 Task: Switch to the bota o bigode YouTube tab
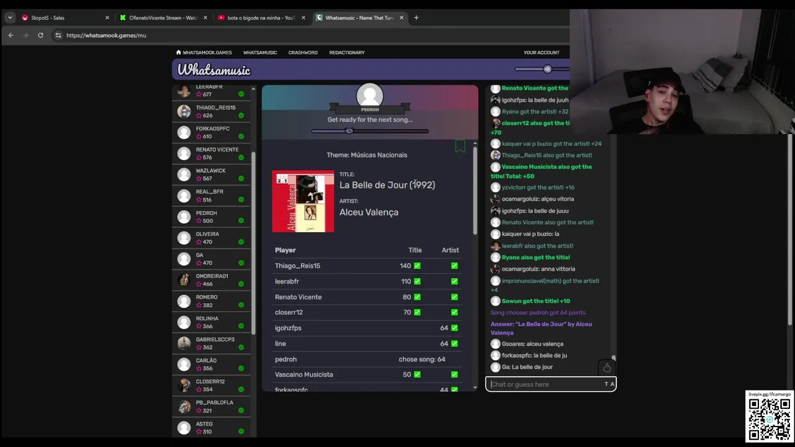tap(261, 17)
